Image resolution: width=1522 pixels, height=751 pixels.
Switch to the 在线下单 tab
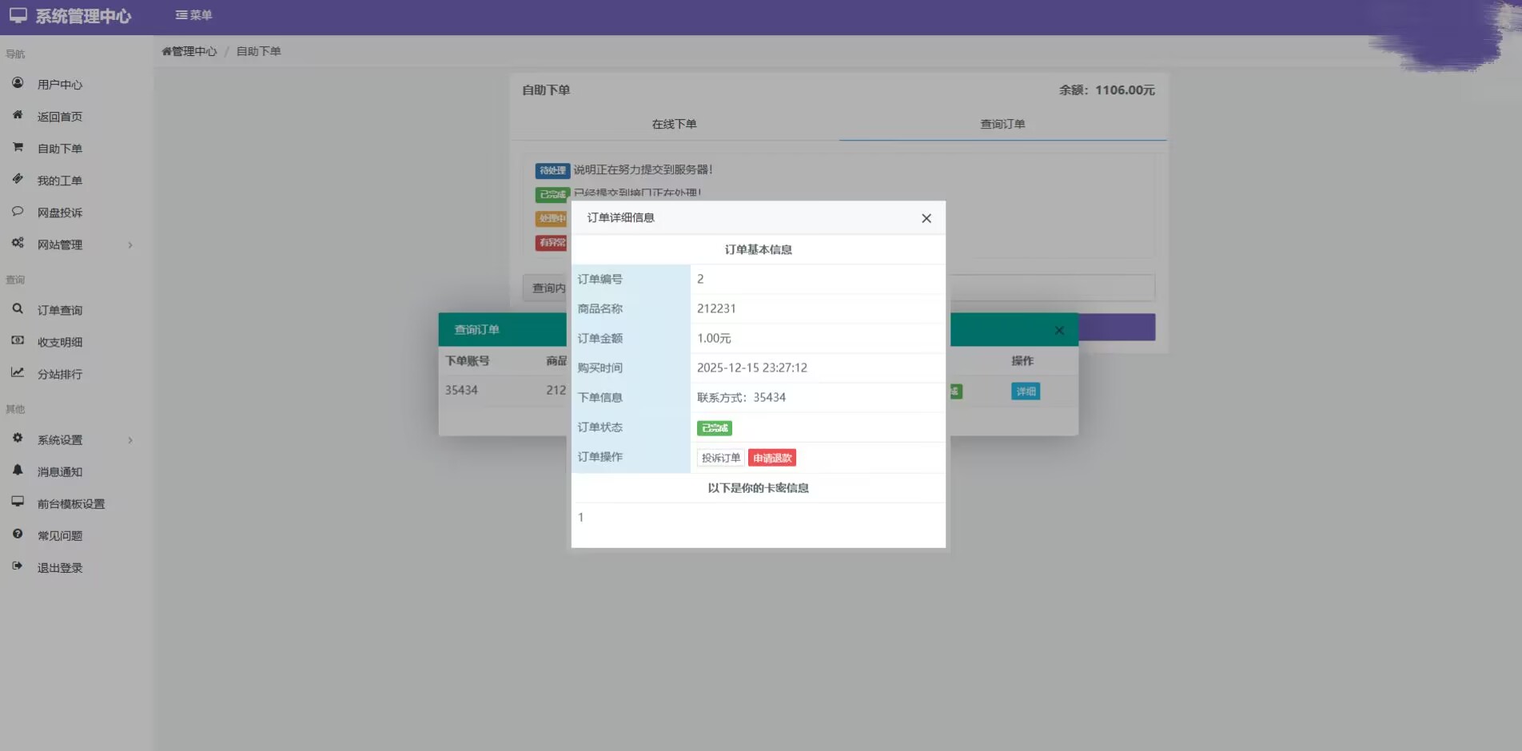coord(674,124)
